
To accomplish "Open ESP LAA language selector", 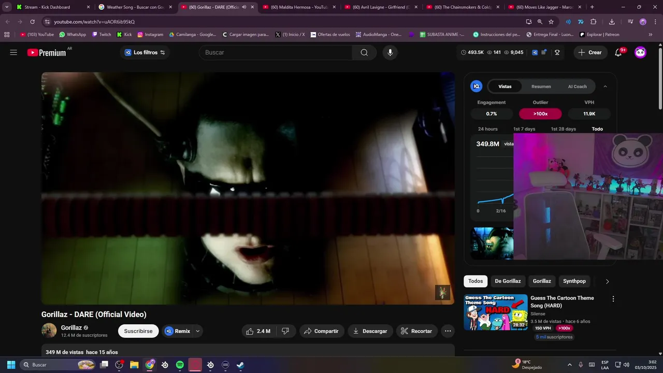I will tap(605, 365).
